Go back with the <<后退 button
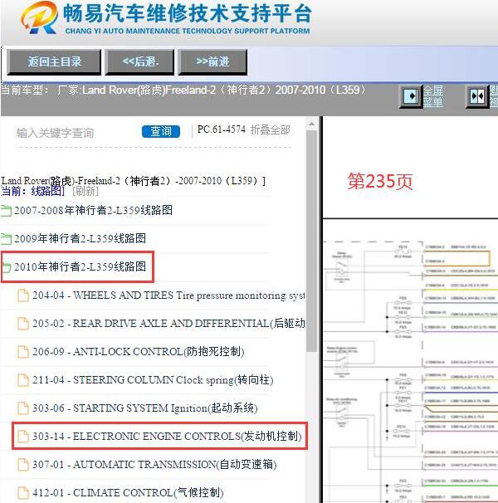The height and width of the screenshot is (503, 498). point(140,62)
